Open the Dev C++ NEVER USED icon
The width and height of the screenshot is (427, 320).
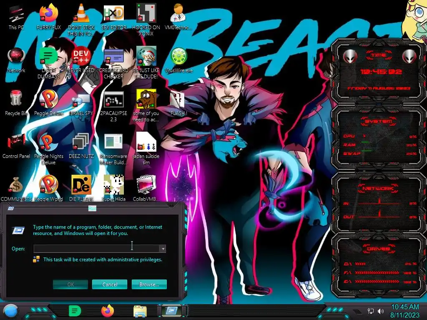81,60
